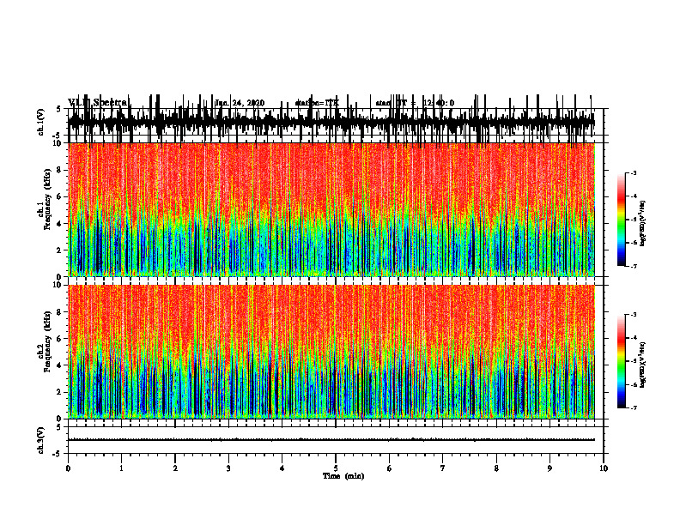Click the 6 kHz tick on ch.2 spectrogram
The height and width of the screenshot is (525, 680).
click(x=60, y=339)
